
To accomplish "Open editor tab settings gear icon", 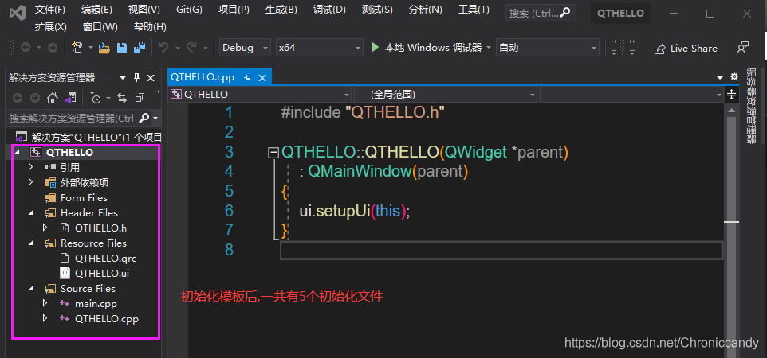I will (734, 76).
